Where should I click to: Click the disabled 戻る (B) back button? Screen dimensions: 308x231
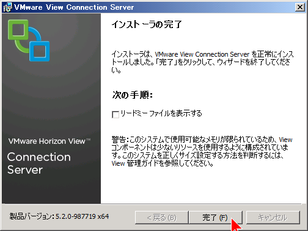pos(161,218)
